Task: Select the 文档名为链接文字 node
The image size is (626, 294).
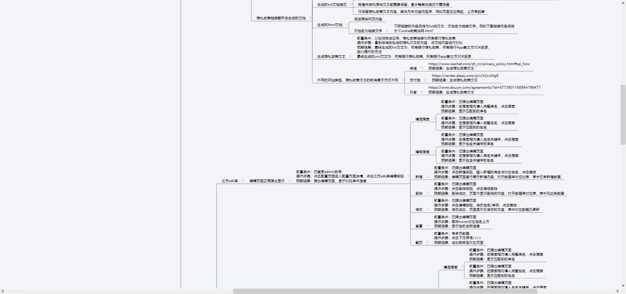Action: click(368, 31)
